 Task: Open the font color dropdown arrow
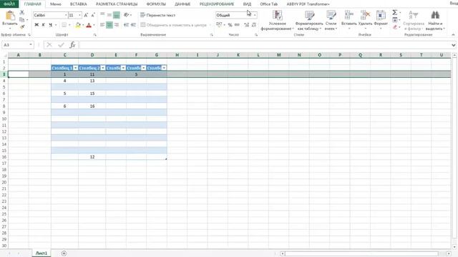(x=94, y=25)
